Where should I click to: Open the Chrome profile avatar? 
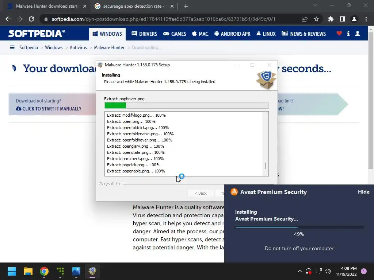(x=354, y=19)
